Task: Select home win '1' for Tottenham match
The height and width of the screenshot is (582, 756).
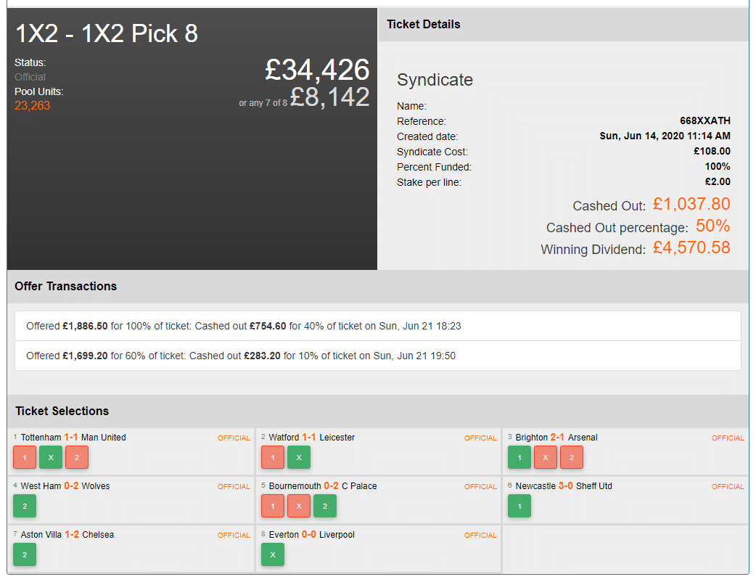Action: (x=25, y=457)
